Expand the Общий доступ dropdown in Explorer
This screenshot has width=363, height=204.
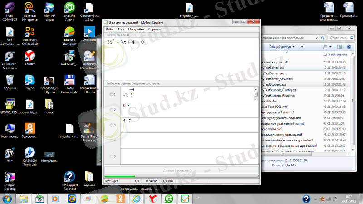(x=282, y=46)
